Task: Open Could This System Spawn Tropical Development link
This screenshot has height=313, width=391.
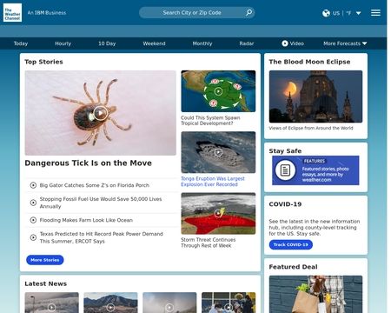Action: 210,121
